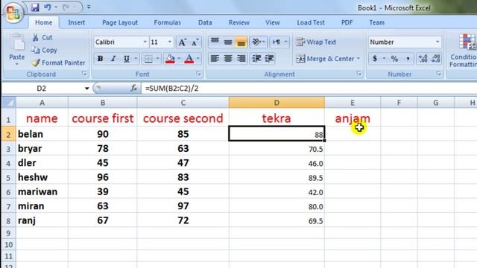Image resolution: width=477 pixels, height=268 pixels.
Task: Select column B header
Action: (103, 103)
